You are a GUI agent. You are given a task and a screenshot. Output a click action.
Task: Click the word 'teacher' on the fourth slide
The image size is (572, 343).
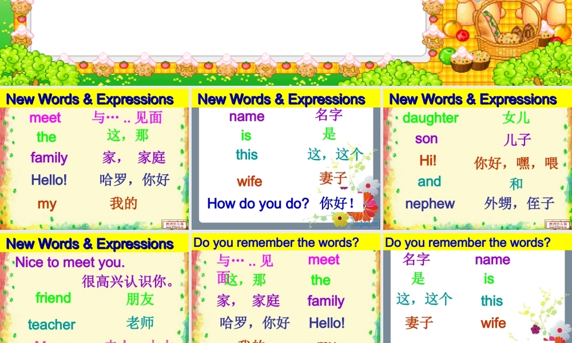click(51, 325)
